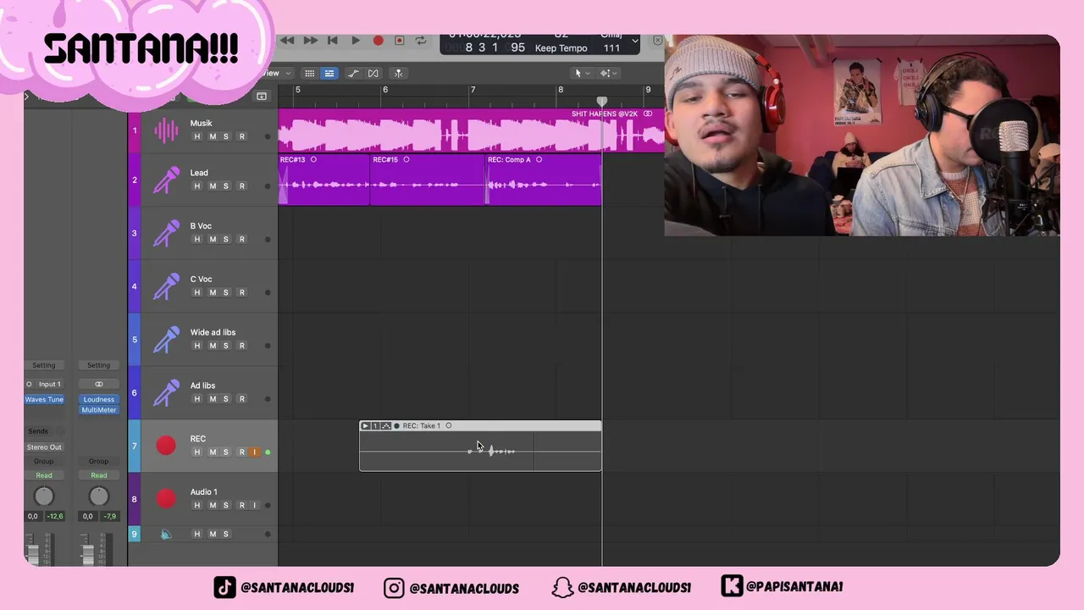1084x610 pixels.
Task: Click the red REC track icon
Action: tap(166, 446)
